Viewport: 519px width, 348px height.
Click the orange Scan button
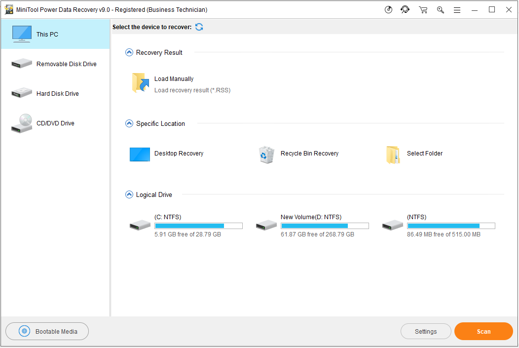pyautogui.click(x=483, y=331)
